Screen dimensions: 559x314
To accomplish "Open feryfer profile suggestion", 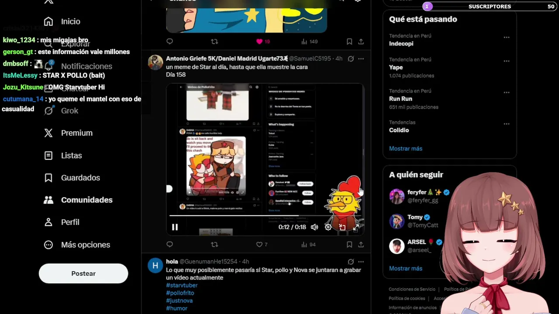I will click(419, 196).
